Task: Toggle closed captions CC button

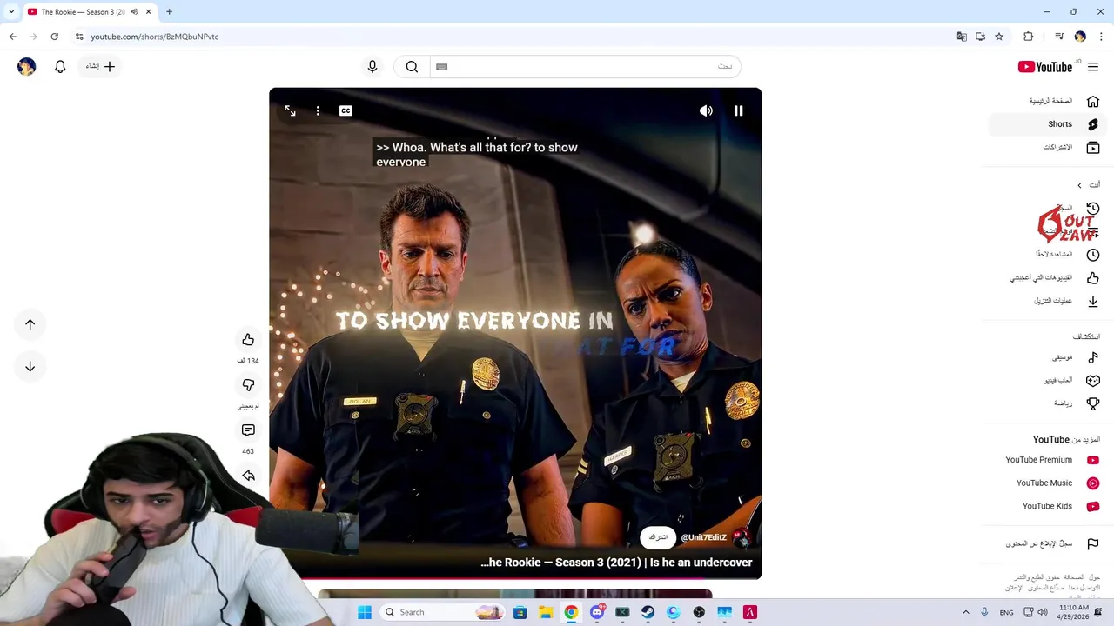Action: click(x=346, y=110)
